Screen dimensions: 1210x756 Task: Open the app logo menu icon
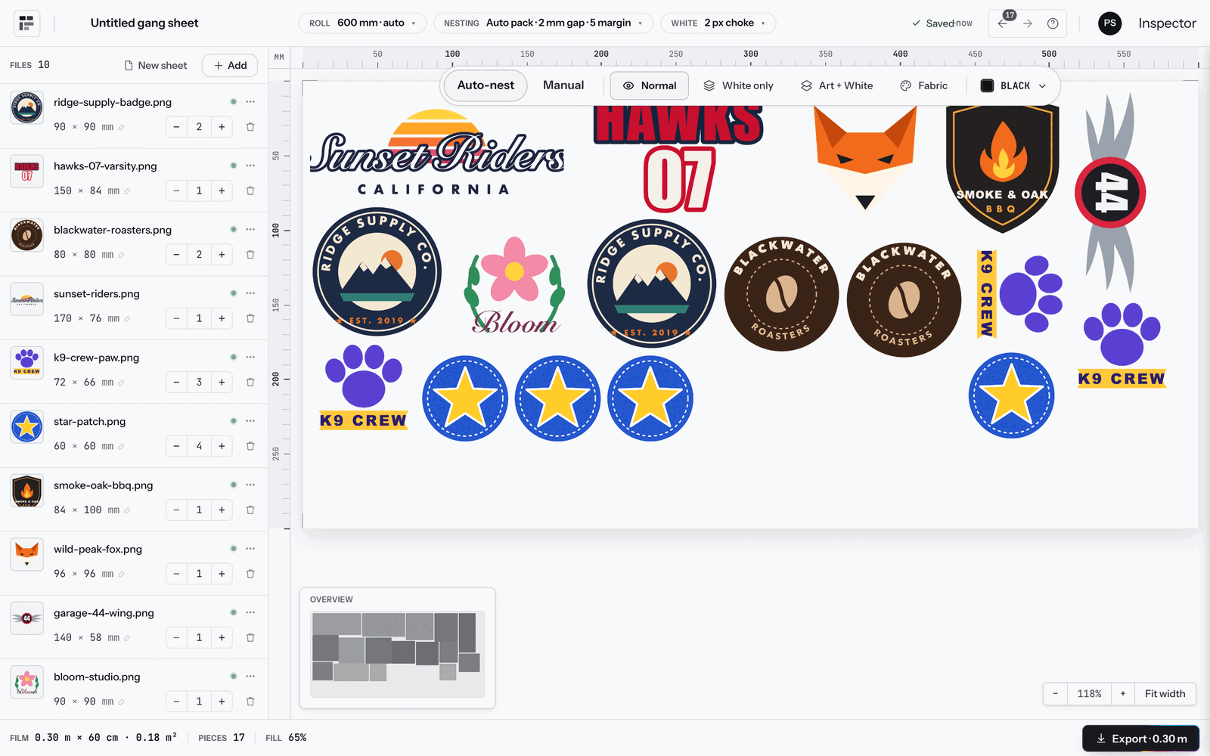coord(27,23)
